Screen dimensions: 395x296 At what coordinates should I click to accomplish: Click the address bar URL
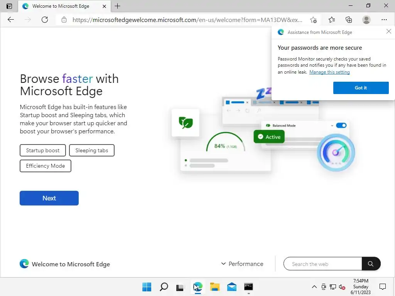point(187,20)
